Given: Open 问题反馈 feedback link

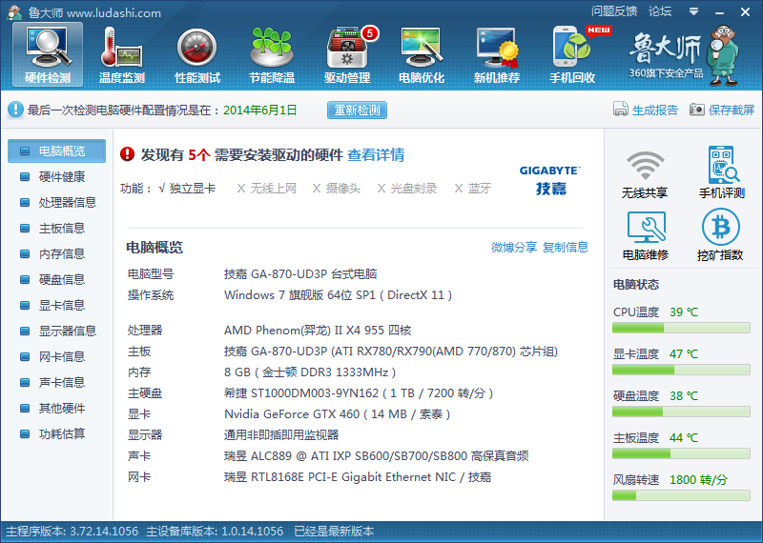Looking at the screenshot, I should pyautogui.click(x=614, y=11).
